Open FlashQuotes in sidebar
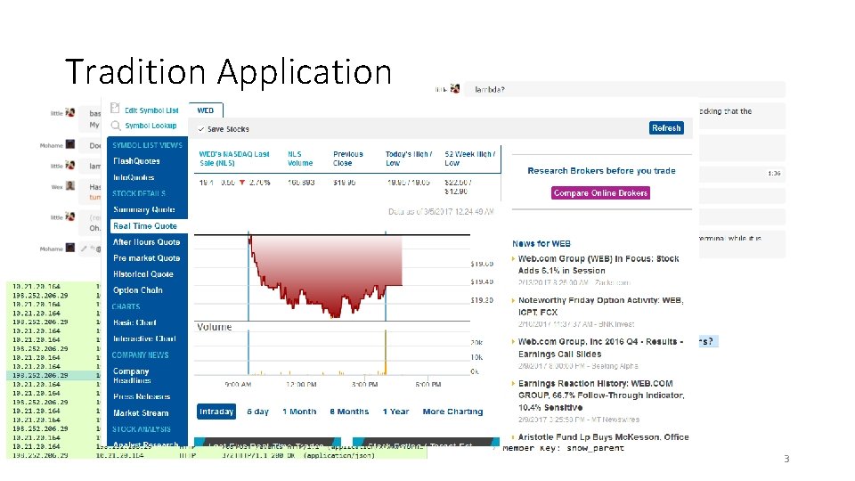 pyautogui.click(x=136, y=161)
